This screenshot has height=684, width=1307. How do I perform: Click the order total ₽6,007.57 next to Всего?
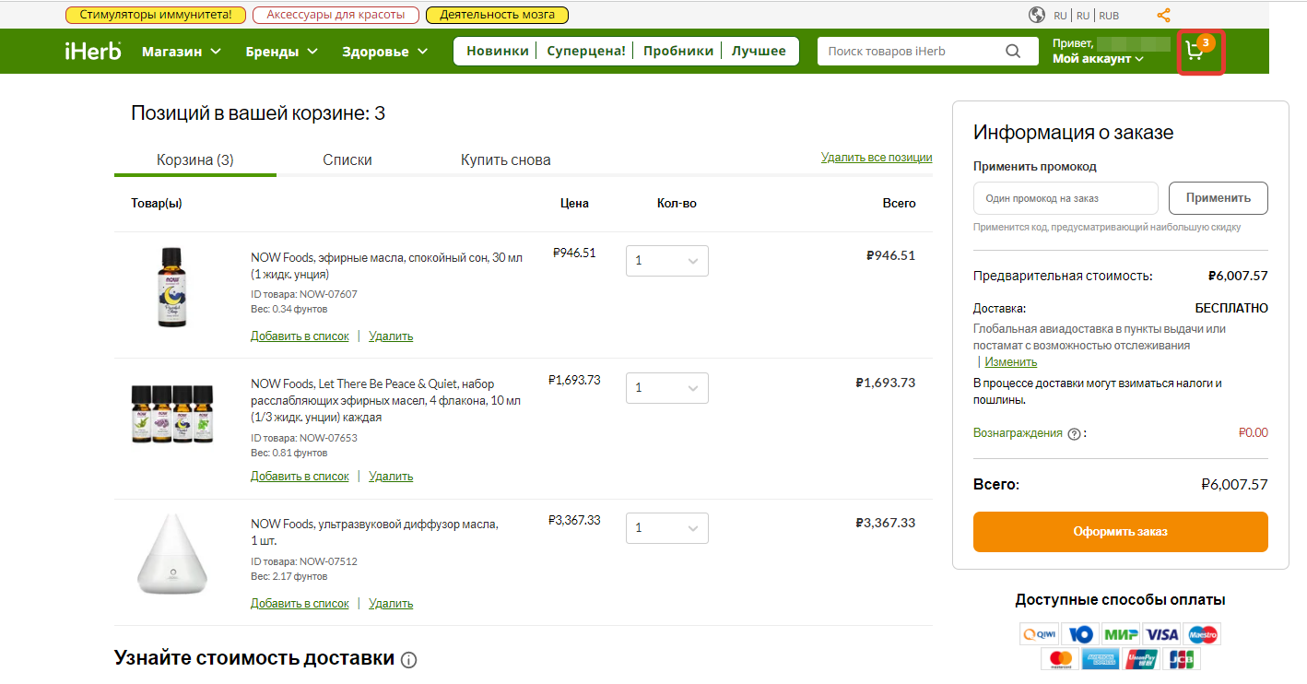pyautogui.click(x=1235, y=484)
